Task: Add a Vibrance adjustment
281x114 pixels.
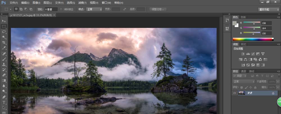Action: point(263,54)
